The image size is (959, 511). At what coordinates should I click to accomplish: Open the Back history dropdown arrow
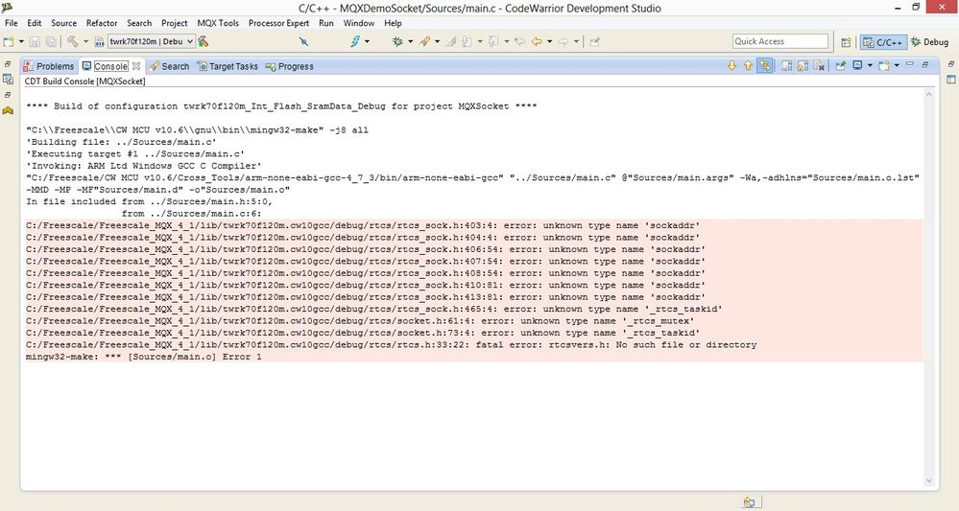(x=549, y=41)
